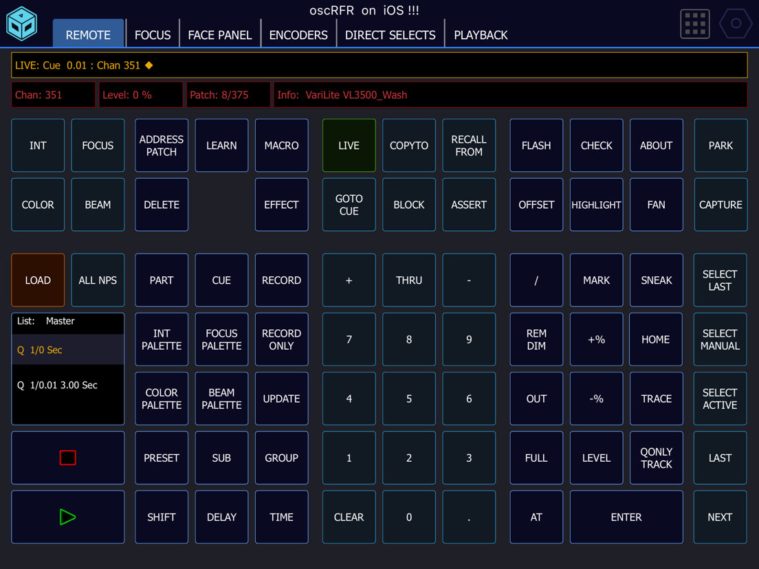The height and width of the screenshot is (569, 759).
Task: Click the LIVE command line field
Action: pos(379,65)
